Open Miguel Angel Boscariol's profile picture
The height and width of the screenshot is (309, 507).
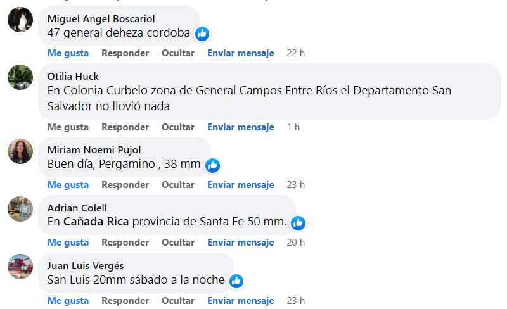click(x=20, y=20)
